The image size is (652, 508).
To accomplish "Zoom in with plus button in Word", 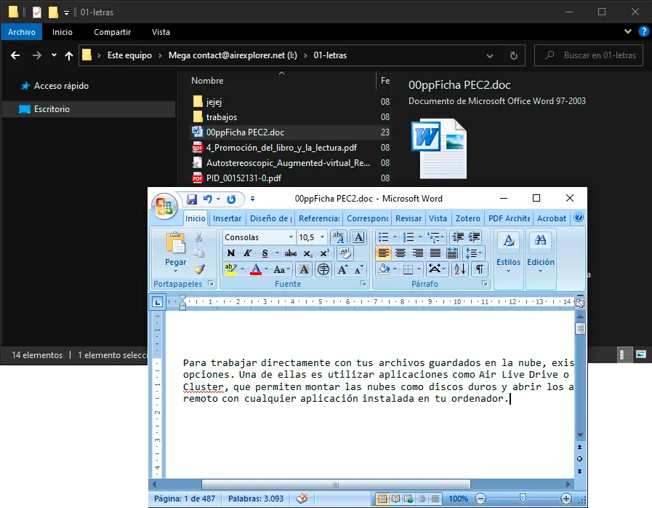I will 566,499.
